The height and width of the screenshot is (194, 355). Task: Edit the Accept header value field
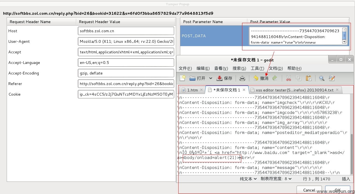click(x=126, y=52)
